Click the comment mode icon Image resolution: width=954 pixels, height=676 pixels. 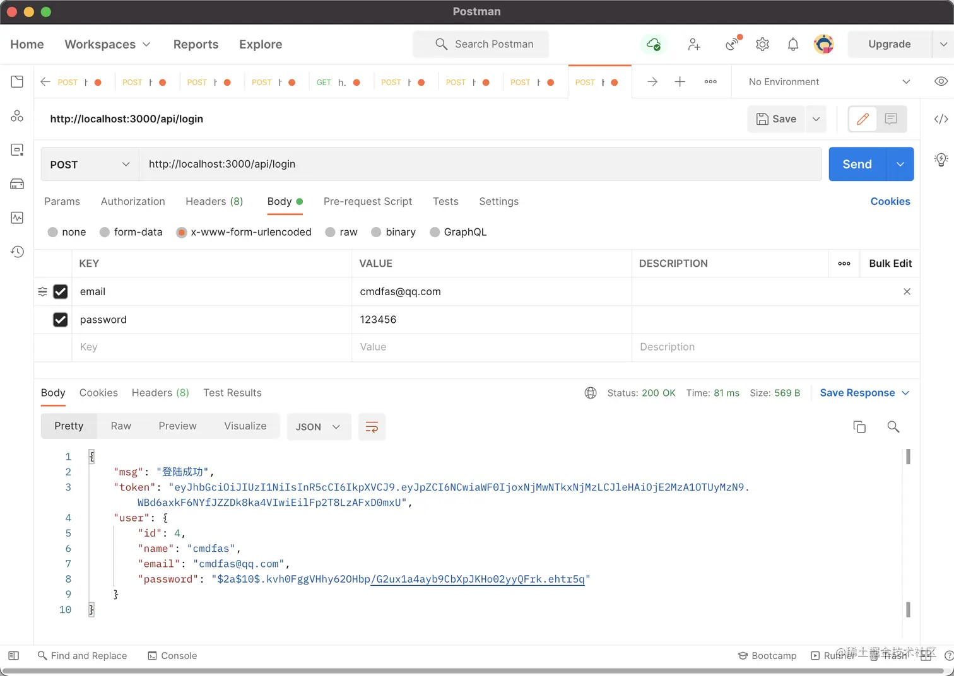[891, 119]
